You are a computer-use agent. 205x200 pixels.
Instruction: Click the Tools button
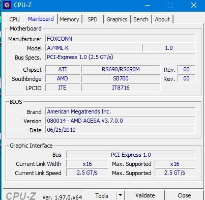tap(102, 195)
